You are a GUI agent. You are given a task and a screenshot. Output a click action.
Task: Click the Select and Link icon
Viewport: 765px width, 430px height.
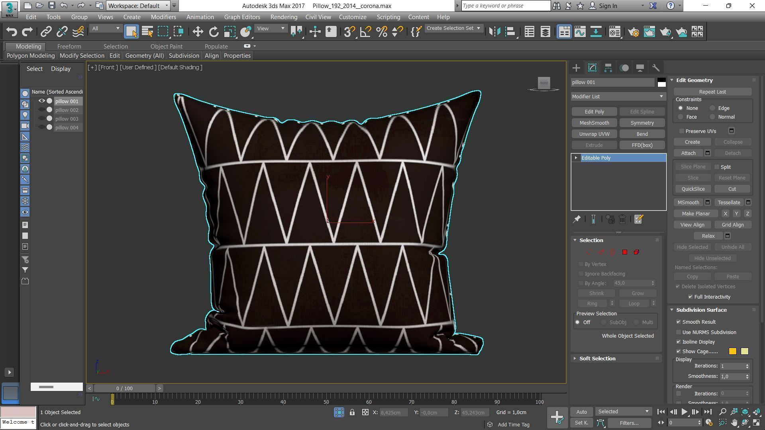pyautogui.click(x=46, y=31)
